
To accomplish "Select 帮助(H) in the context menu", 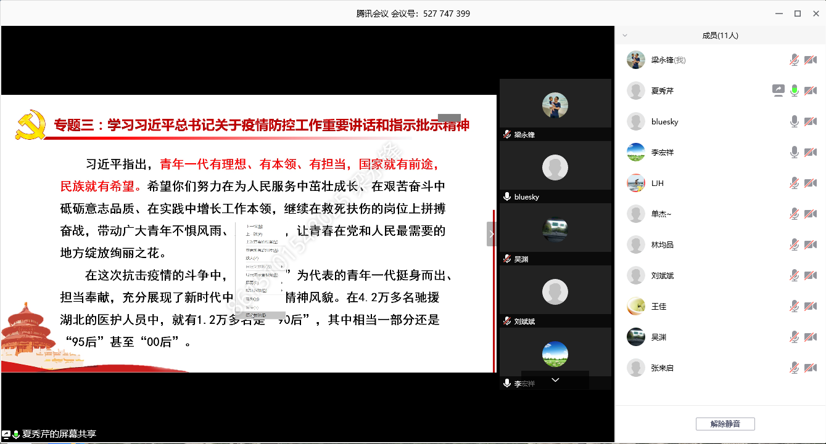I will pos(260,299).
